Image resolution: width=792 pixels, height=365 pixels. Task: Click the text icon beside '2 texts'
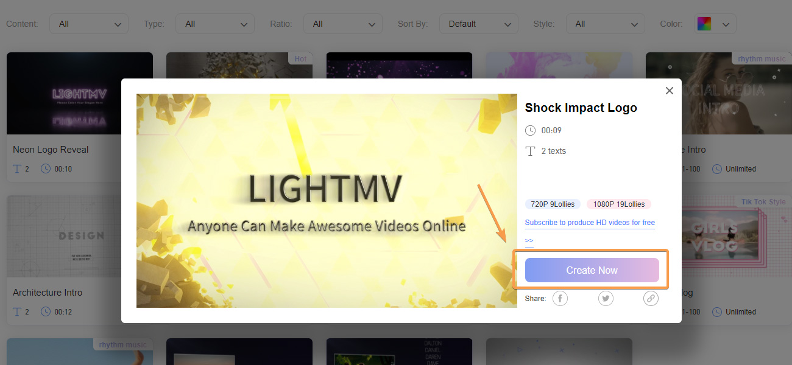(x=530, y=151)
